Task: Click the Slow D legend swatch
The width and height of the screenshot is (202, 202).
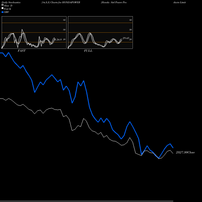Action: click(x=2, y=5)
